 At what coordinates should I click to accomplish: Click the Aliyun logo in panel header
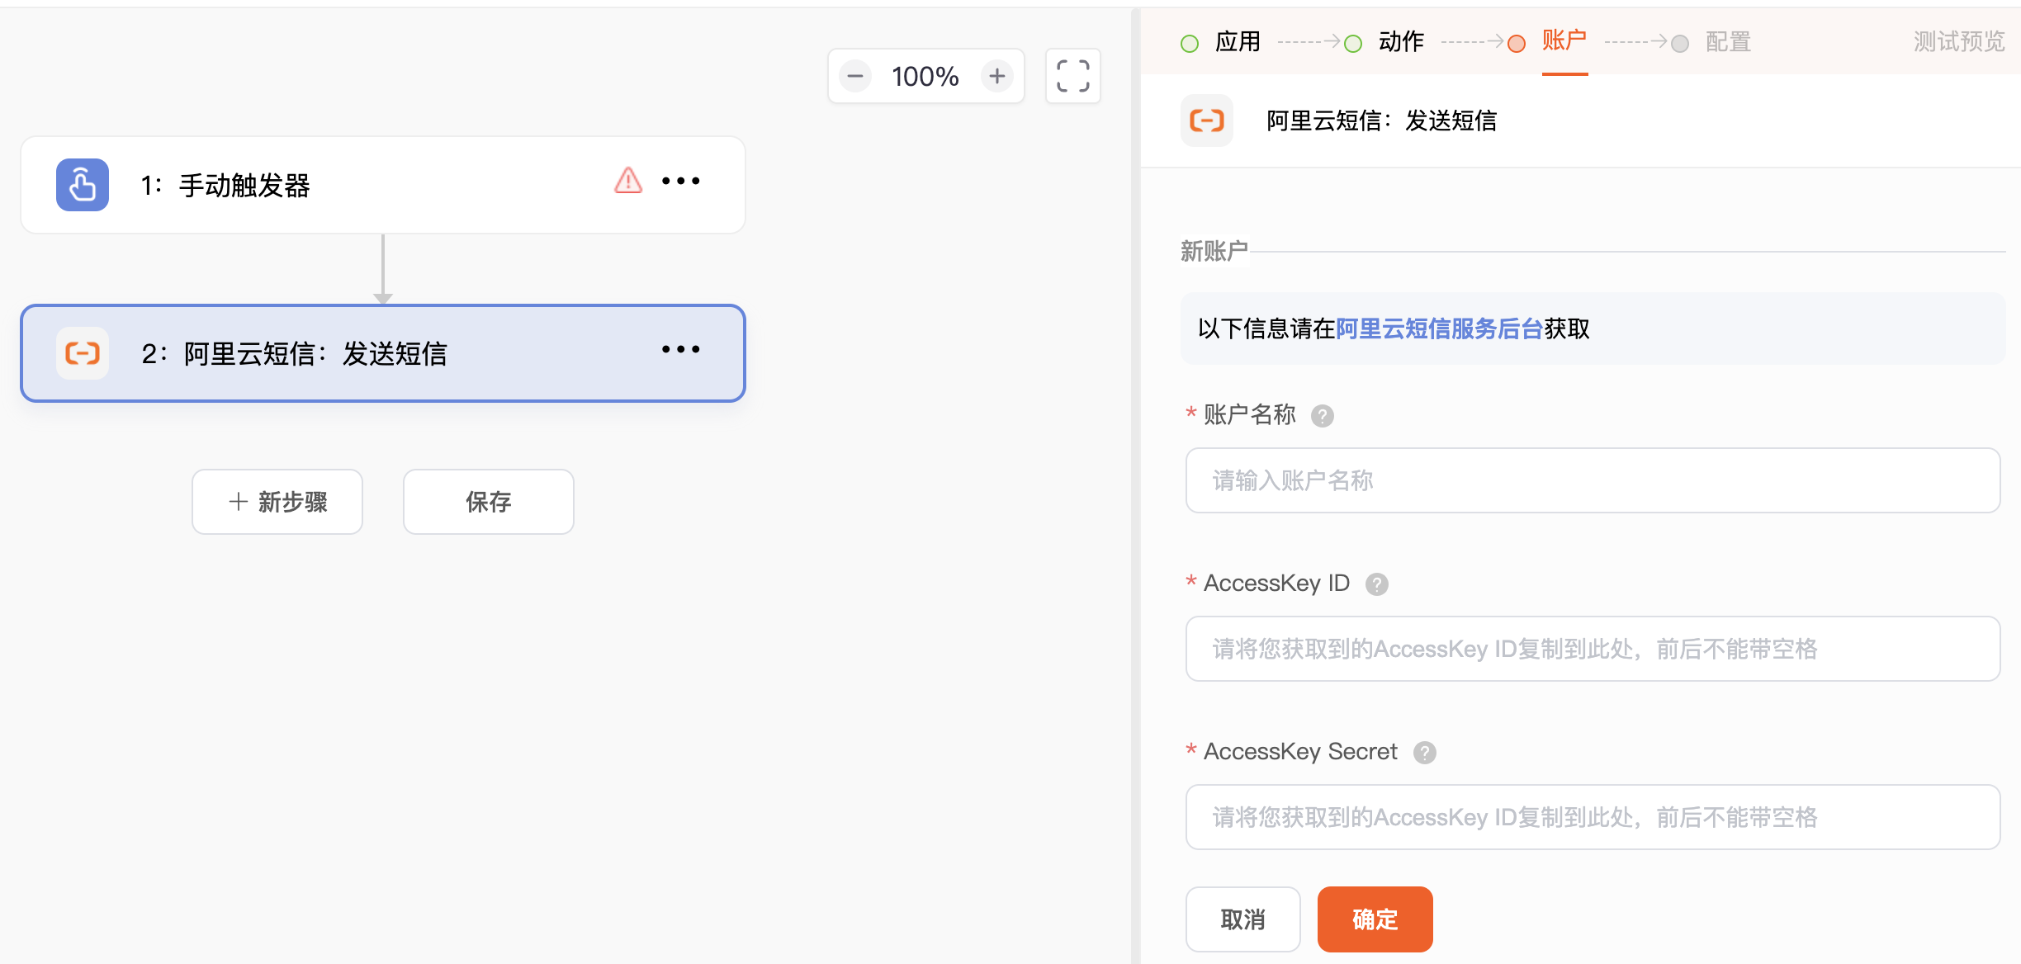coord(1207,120)
